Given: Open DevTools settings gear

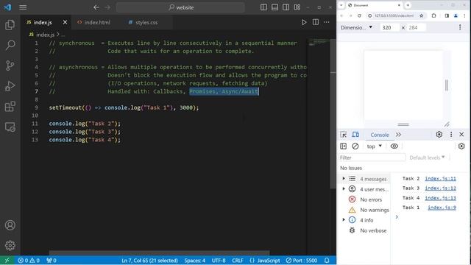Looking at the screenshot, I should [439, 135].
